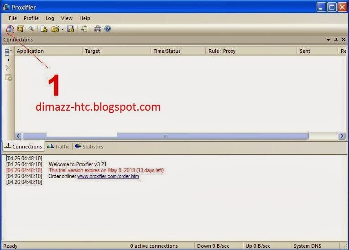The width and height of the screenshot is (349, 250).
Task: Sort by Target column header
Action: coord(117,51)
